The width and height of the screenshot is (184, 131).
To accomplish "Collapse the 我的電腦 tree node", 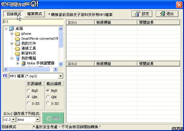I will click(x=12, y=58).
